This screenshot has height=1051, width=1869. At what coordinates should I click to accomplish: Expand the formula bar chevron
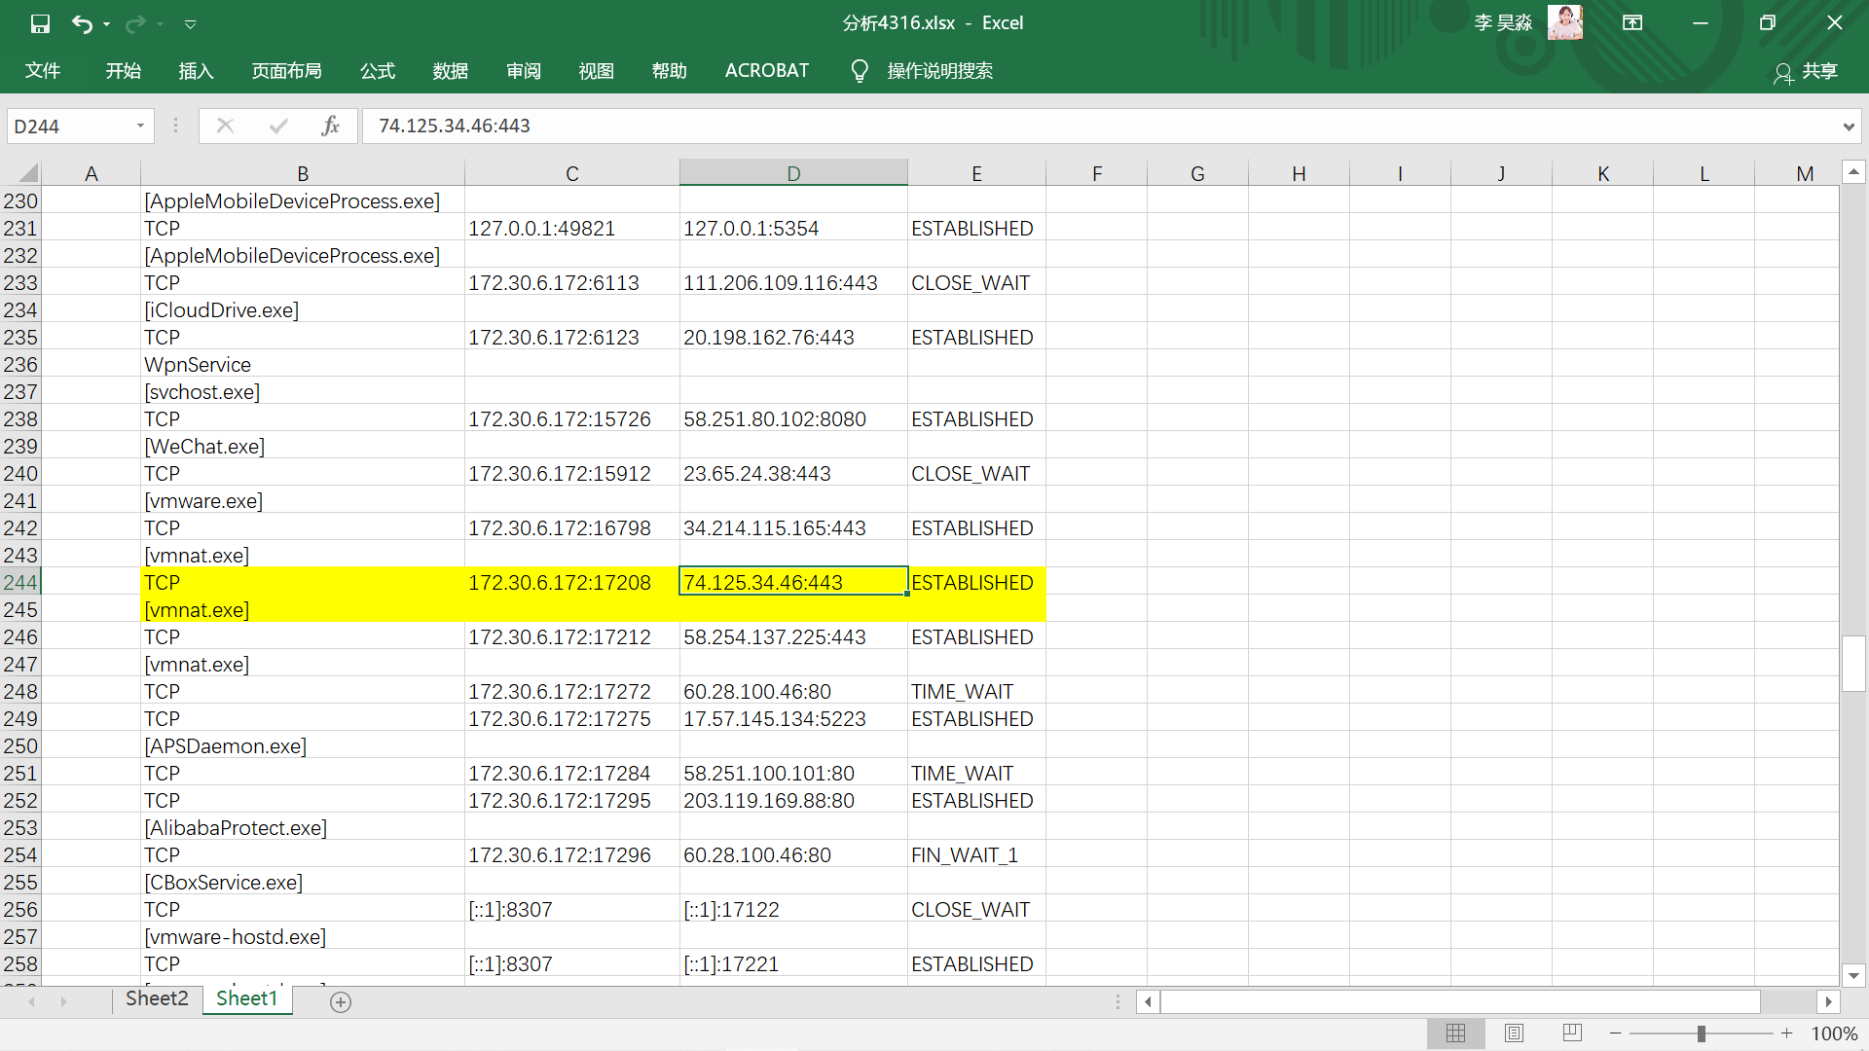click(x=1848, y=127)
